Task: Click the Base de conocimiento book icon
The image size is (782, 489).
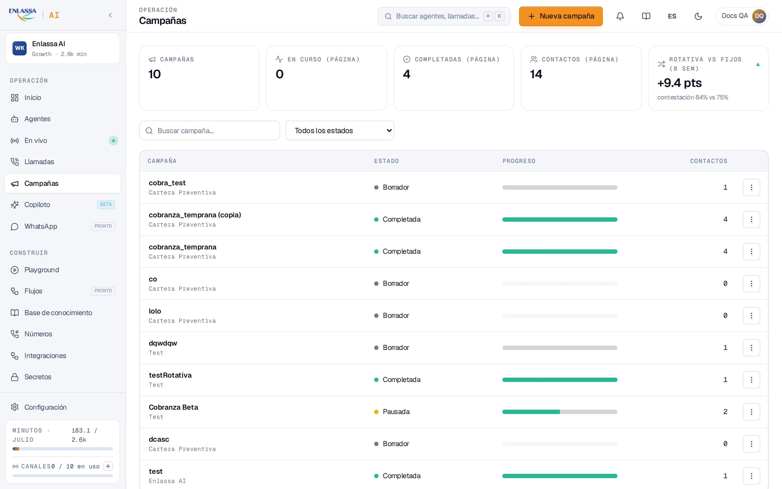Action: (15, 313)
